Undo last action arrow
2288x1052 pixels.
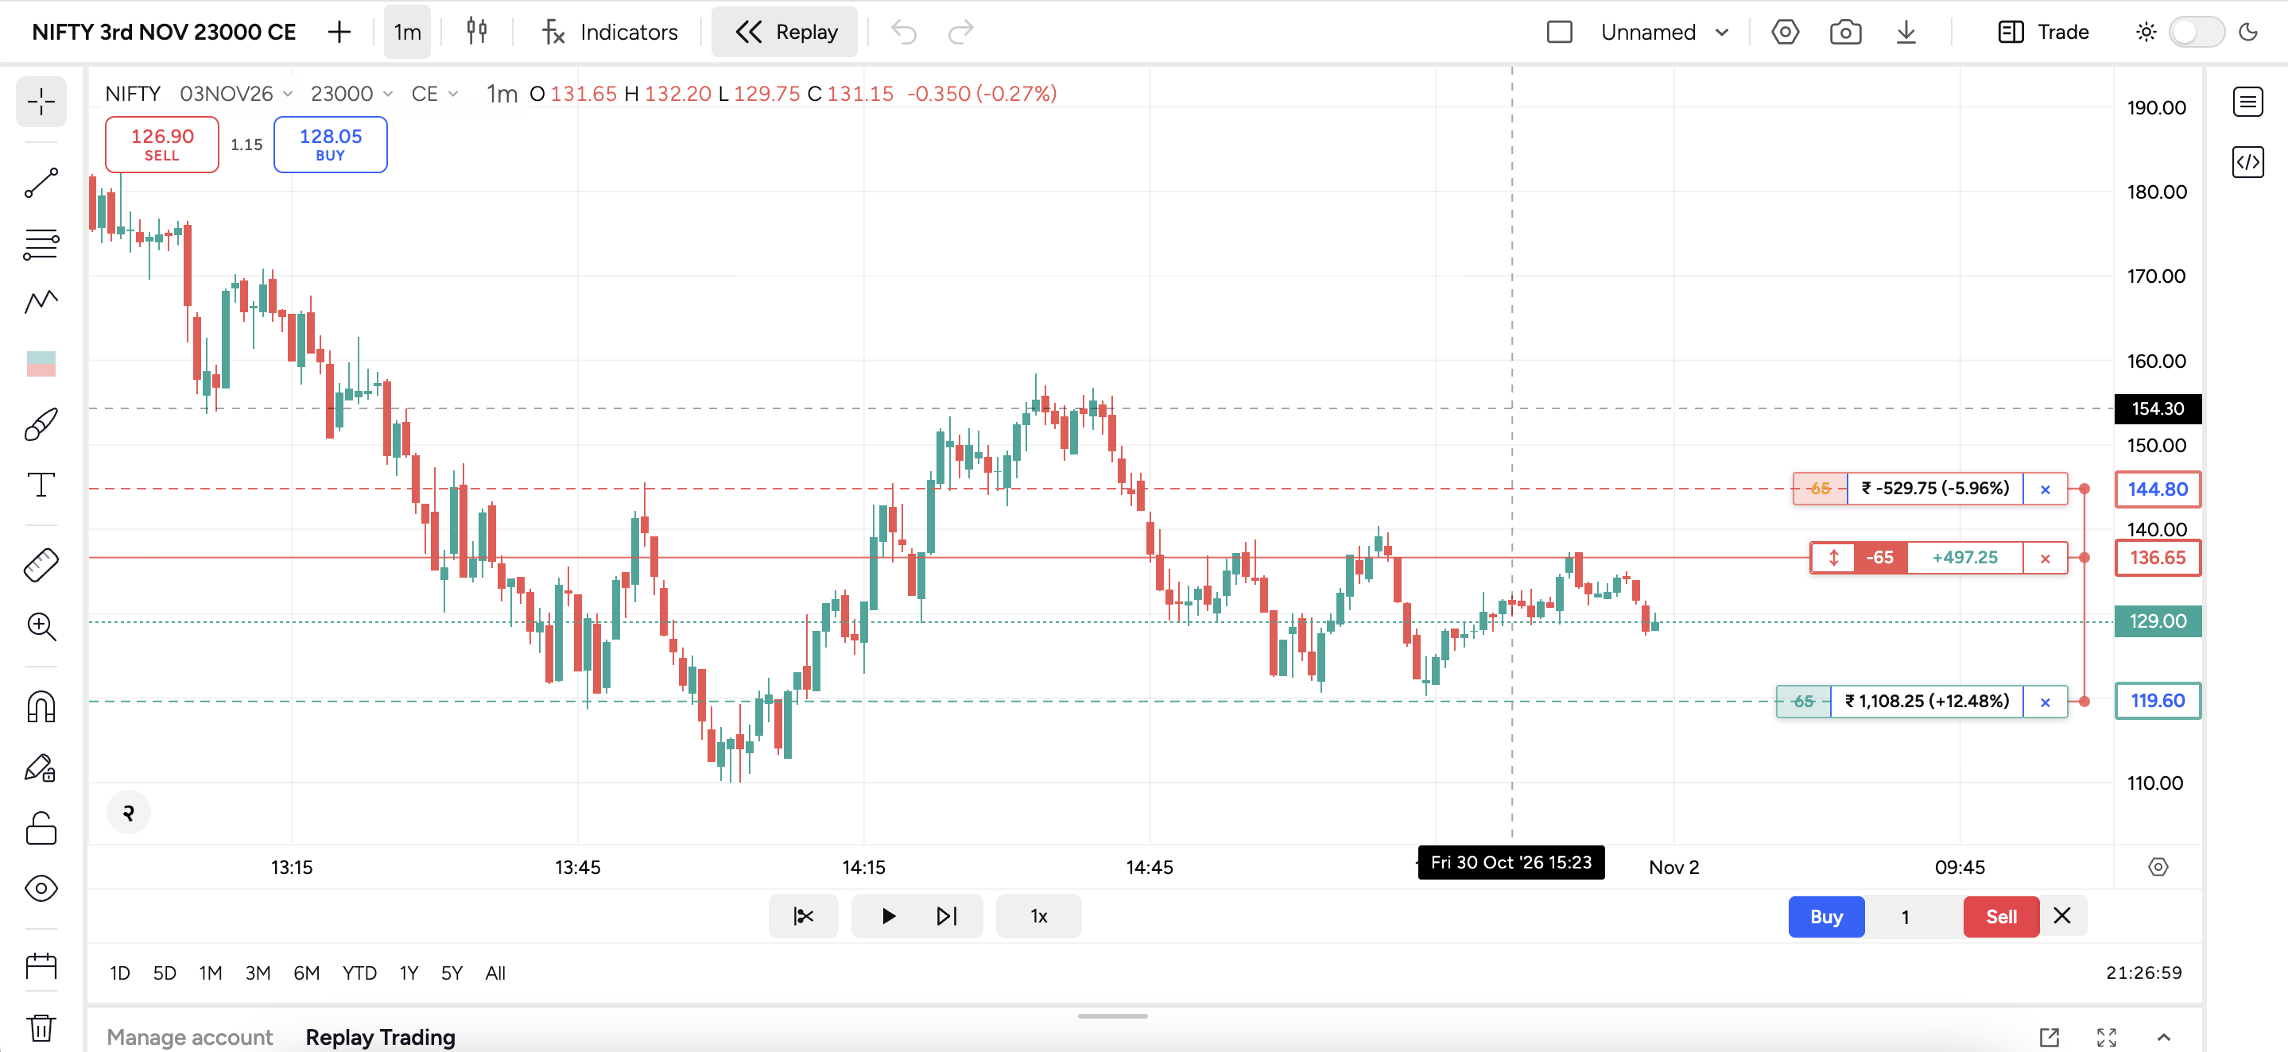click(x=904, y=32)
